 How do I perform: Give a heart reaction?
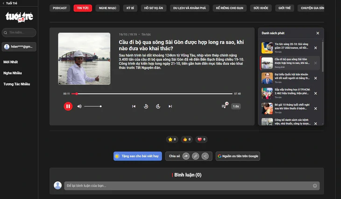point(201,139)
